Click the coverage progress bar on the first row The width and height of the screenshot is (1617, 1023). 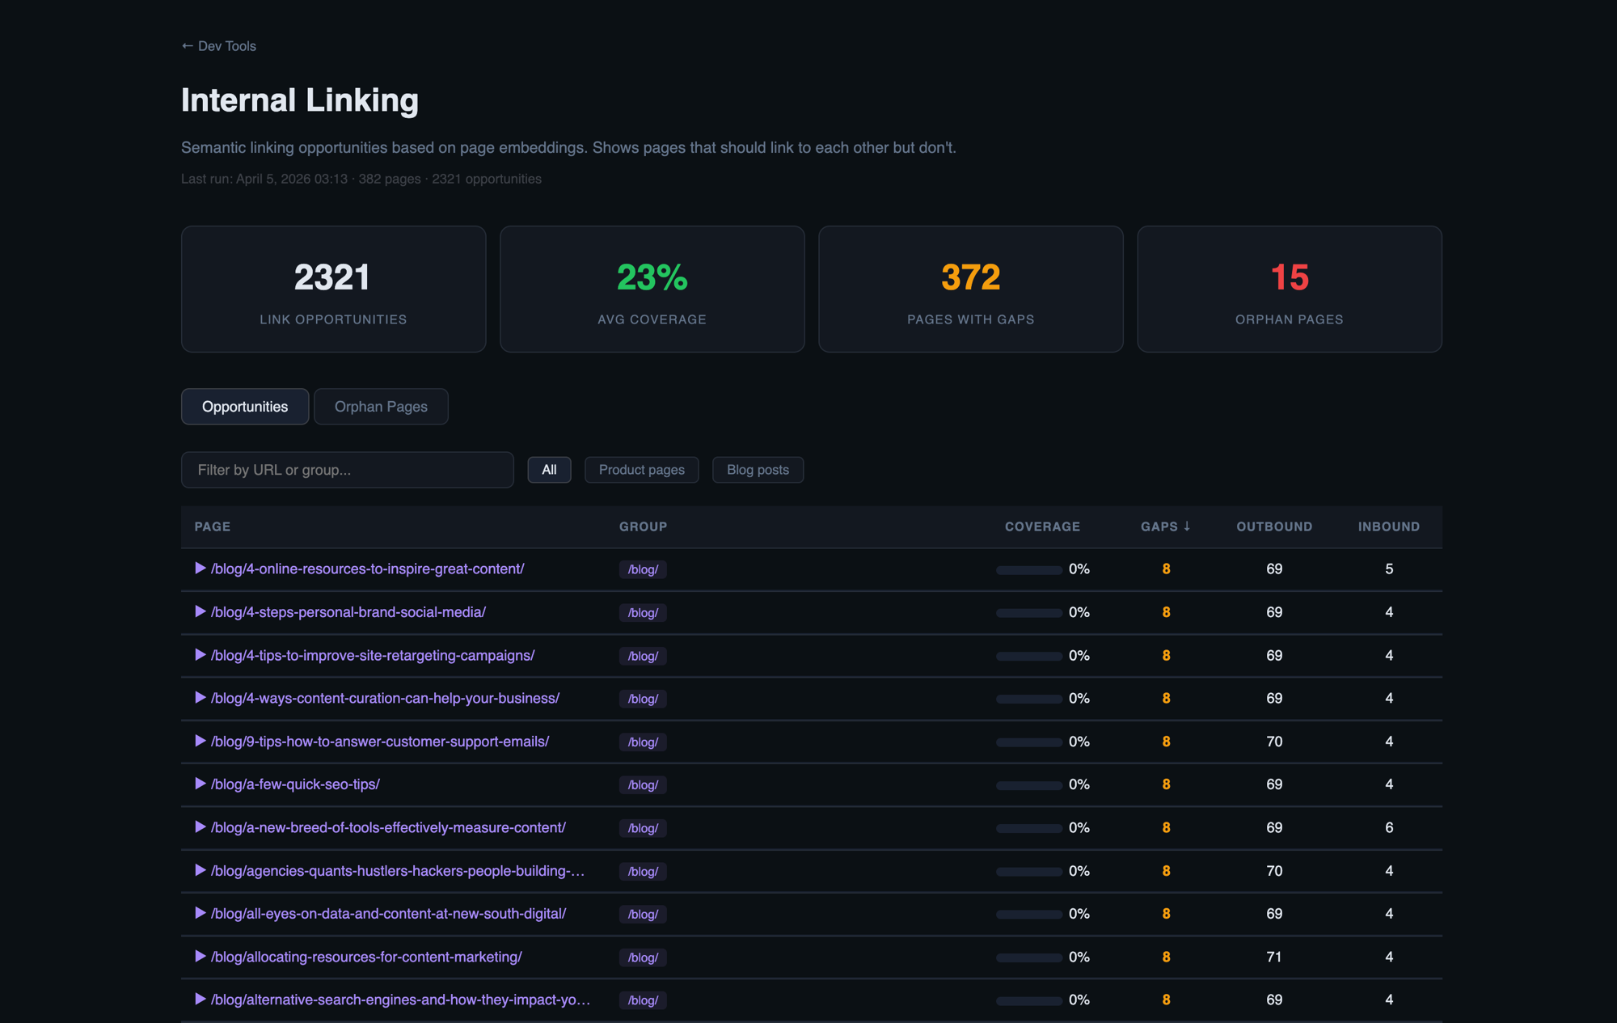[1028, 569]
